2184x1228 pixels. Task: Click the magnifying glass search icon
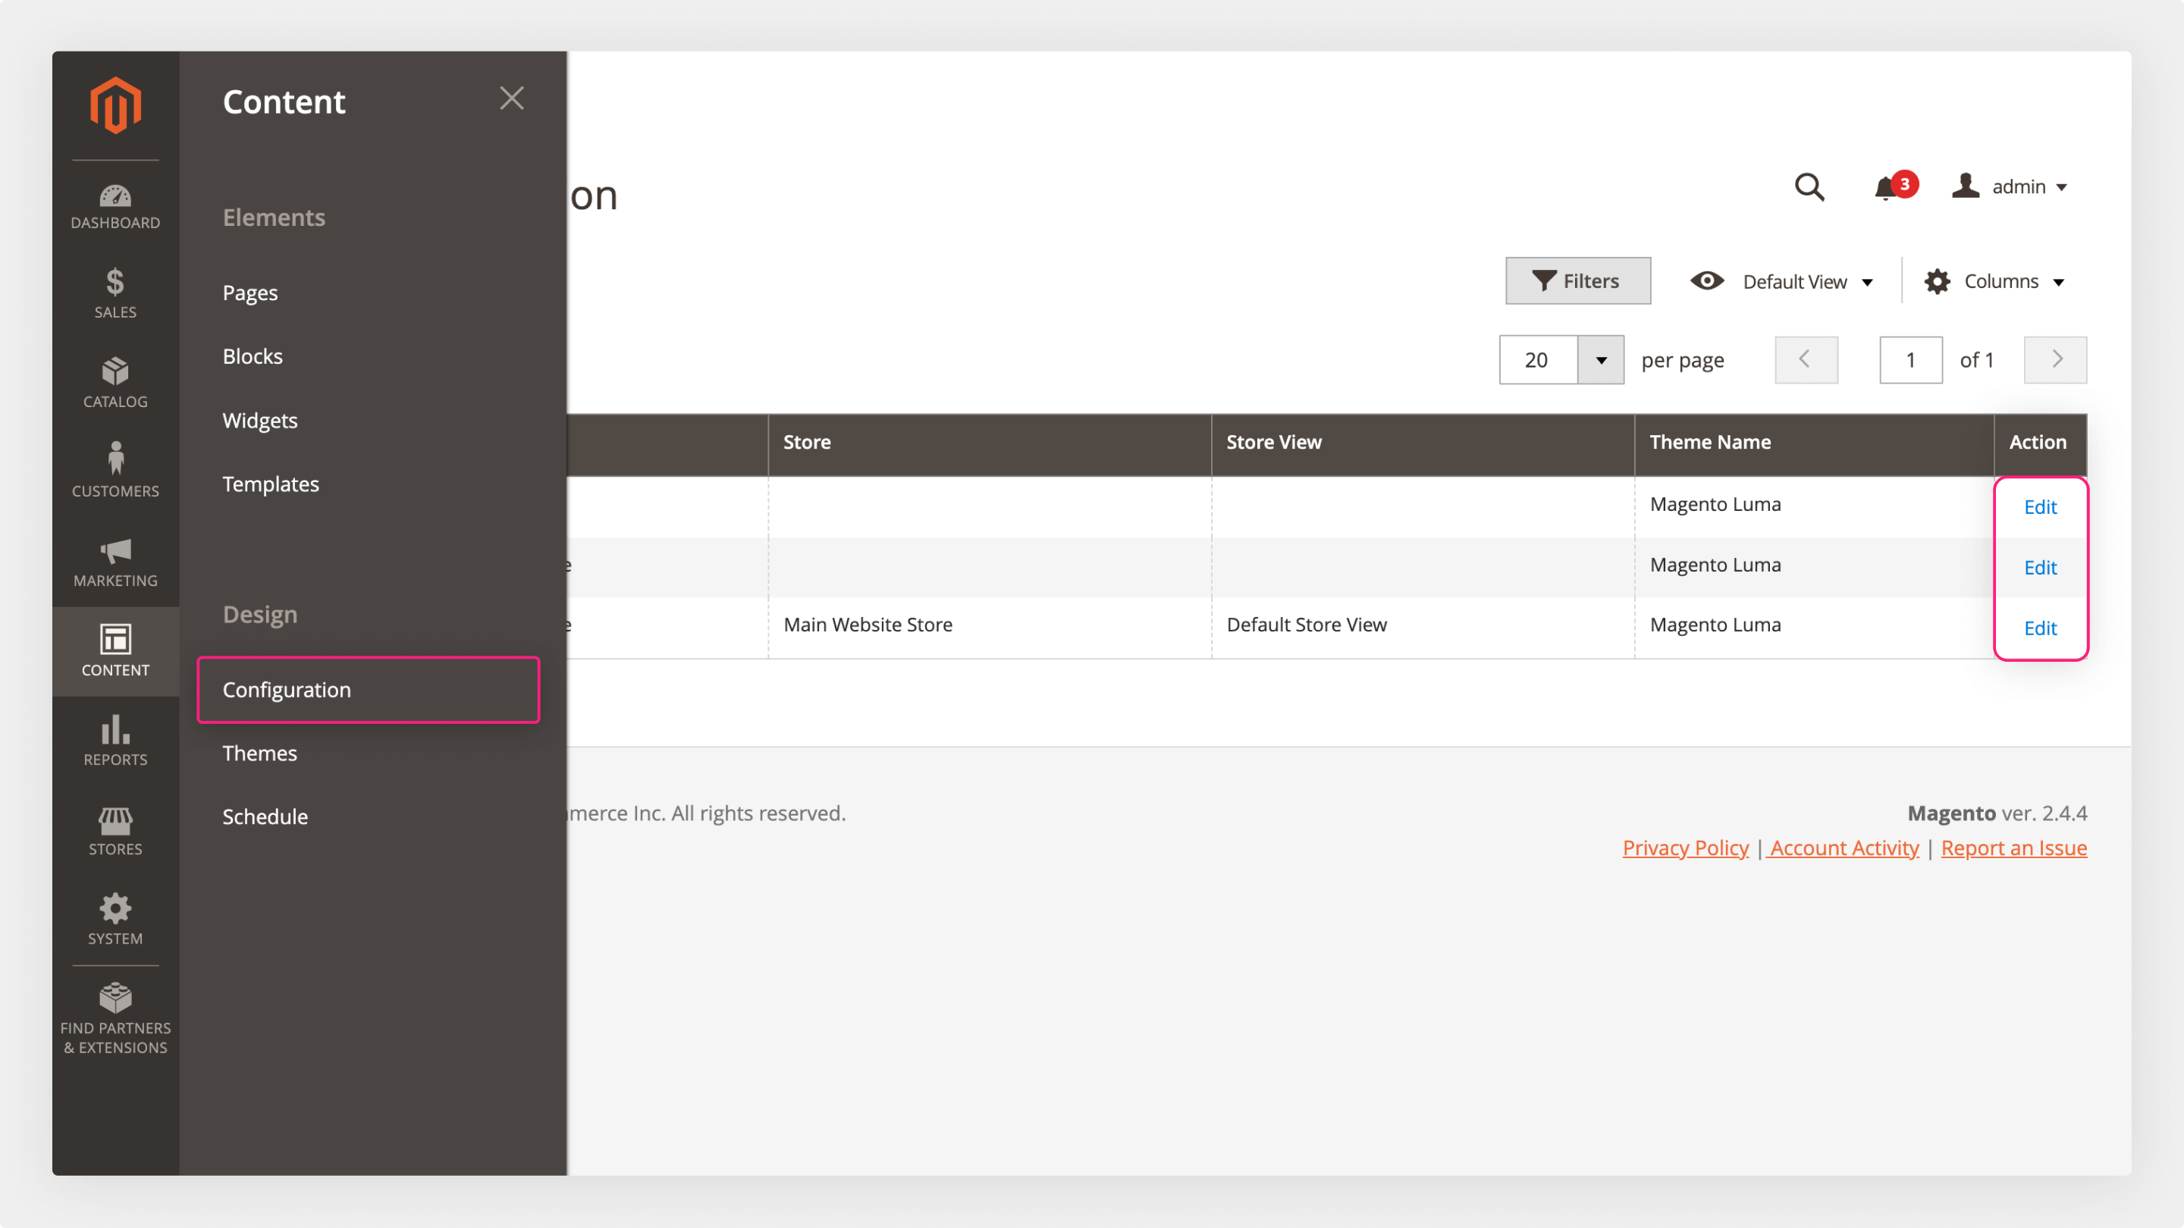pos(1809,186)
